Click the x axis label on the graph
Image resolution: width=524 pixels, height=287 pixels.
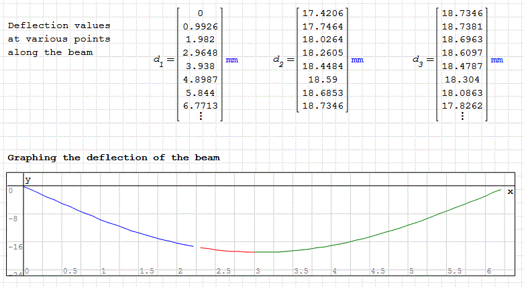coord(510,192)
